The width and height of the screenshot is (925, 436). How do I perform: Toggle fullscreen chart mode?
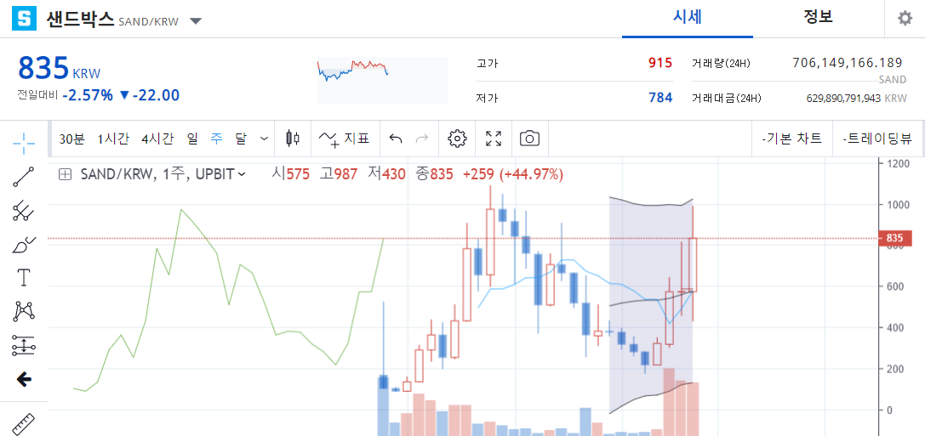494,139
